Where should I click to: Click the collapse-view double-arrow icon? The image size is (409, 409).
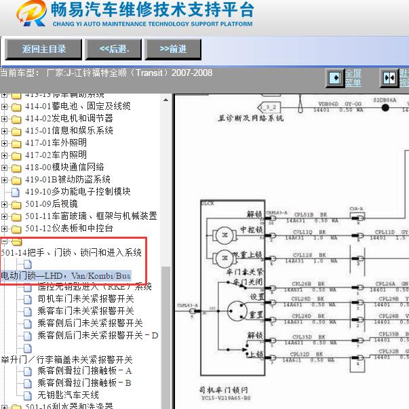tap(389, 78)
